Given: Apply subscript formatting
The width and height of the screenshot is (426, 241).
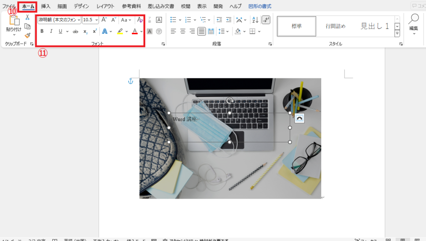Looking at the screenshot, I should point(85,32).
